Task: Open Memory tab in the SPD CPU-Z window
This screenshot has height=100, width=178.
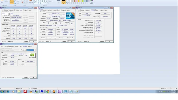Action: click(17, 10)
